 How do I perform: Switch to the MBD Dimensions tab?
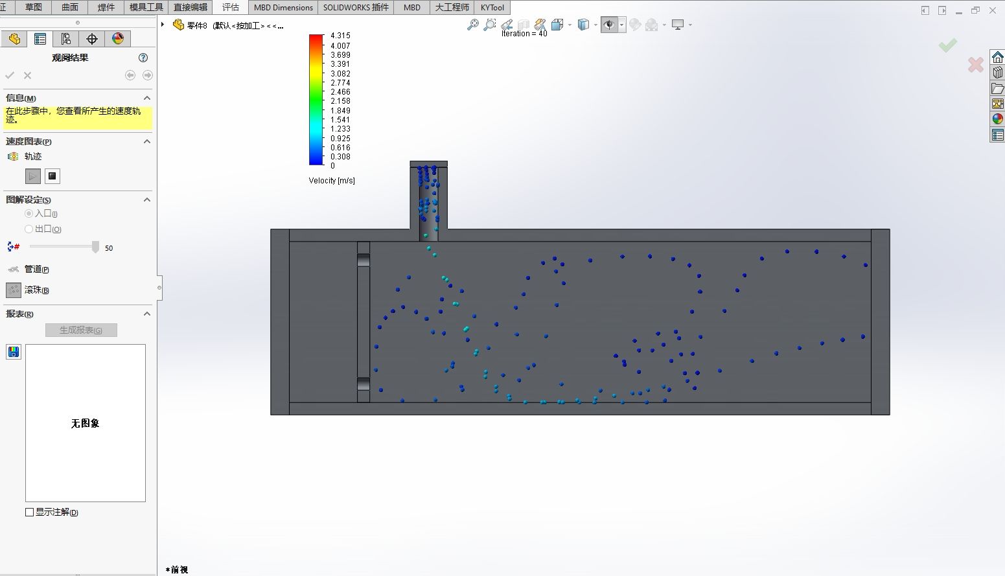tap(283, 7)
